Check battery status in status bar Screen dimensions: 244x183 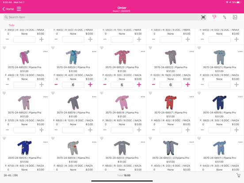(236, 2)
